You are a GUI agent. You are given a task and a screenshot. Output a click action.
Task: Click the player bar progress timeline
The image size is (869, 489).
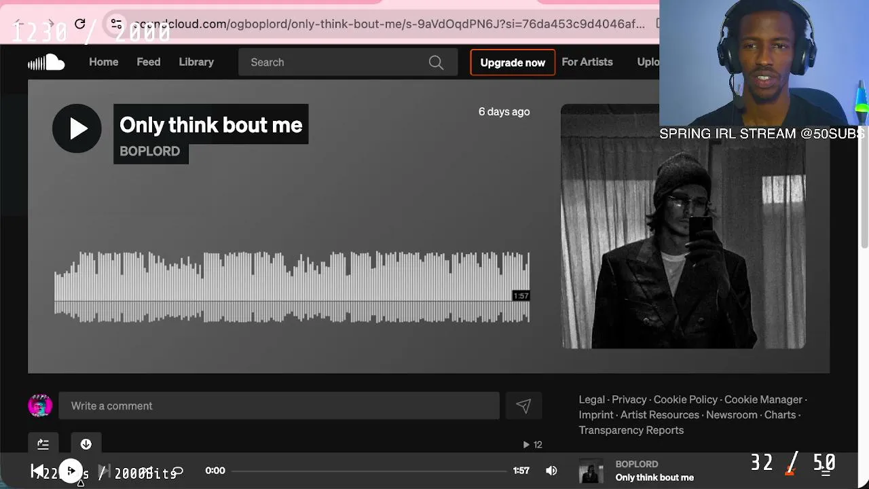click(369, 471)
